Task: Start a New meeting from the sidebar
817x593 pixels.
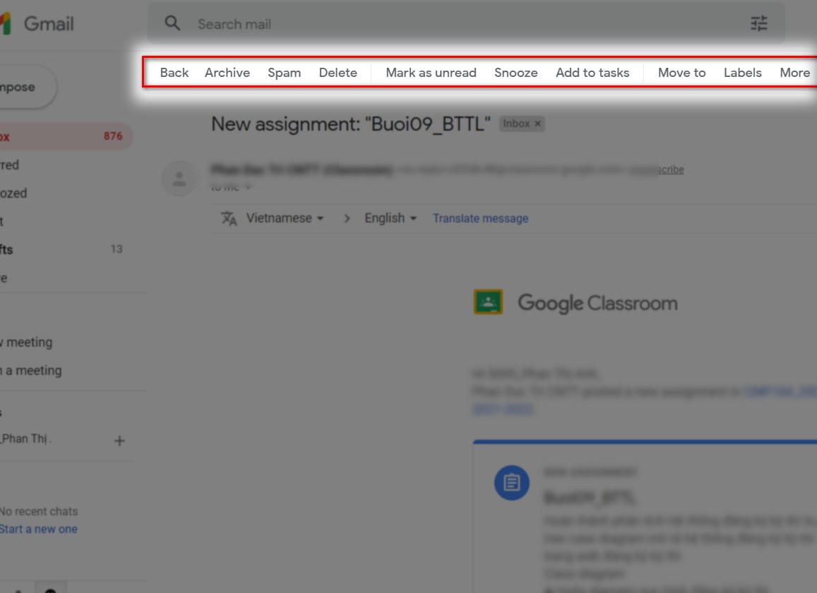Action: click(x=26, y=342)
